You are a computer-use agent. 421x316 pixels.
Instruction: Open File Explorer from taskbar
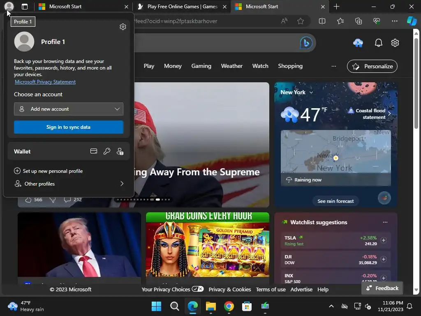pos(211,306)
